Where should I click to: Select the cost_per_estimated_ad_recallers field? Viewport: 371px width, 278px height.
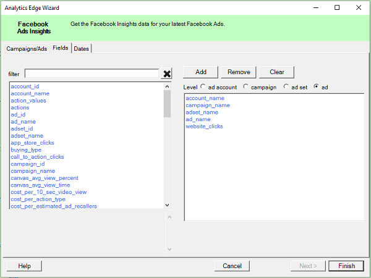pos(54,206)
